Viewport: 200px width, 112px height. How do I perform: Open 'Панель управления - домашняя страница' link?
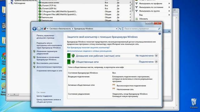[x=46, y=37]
